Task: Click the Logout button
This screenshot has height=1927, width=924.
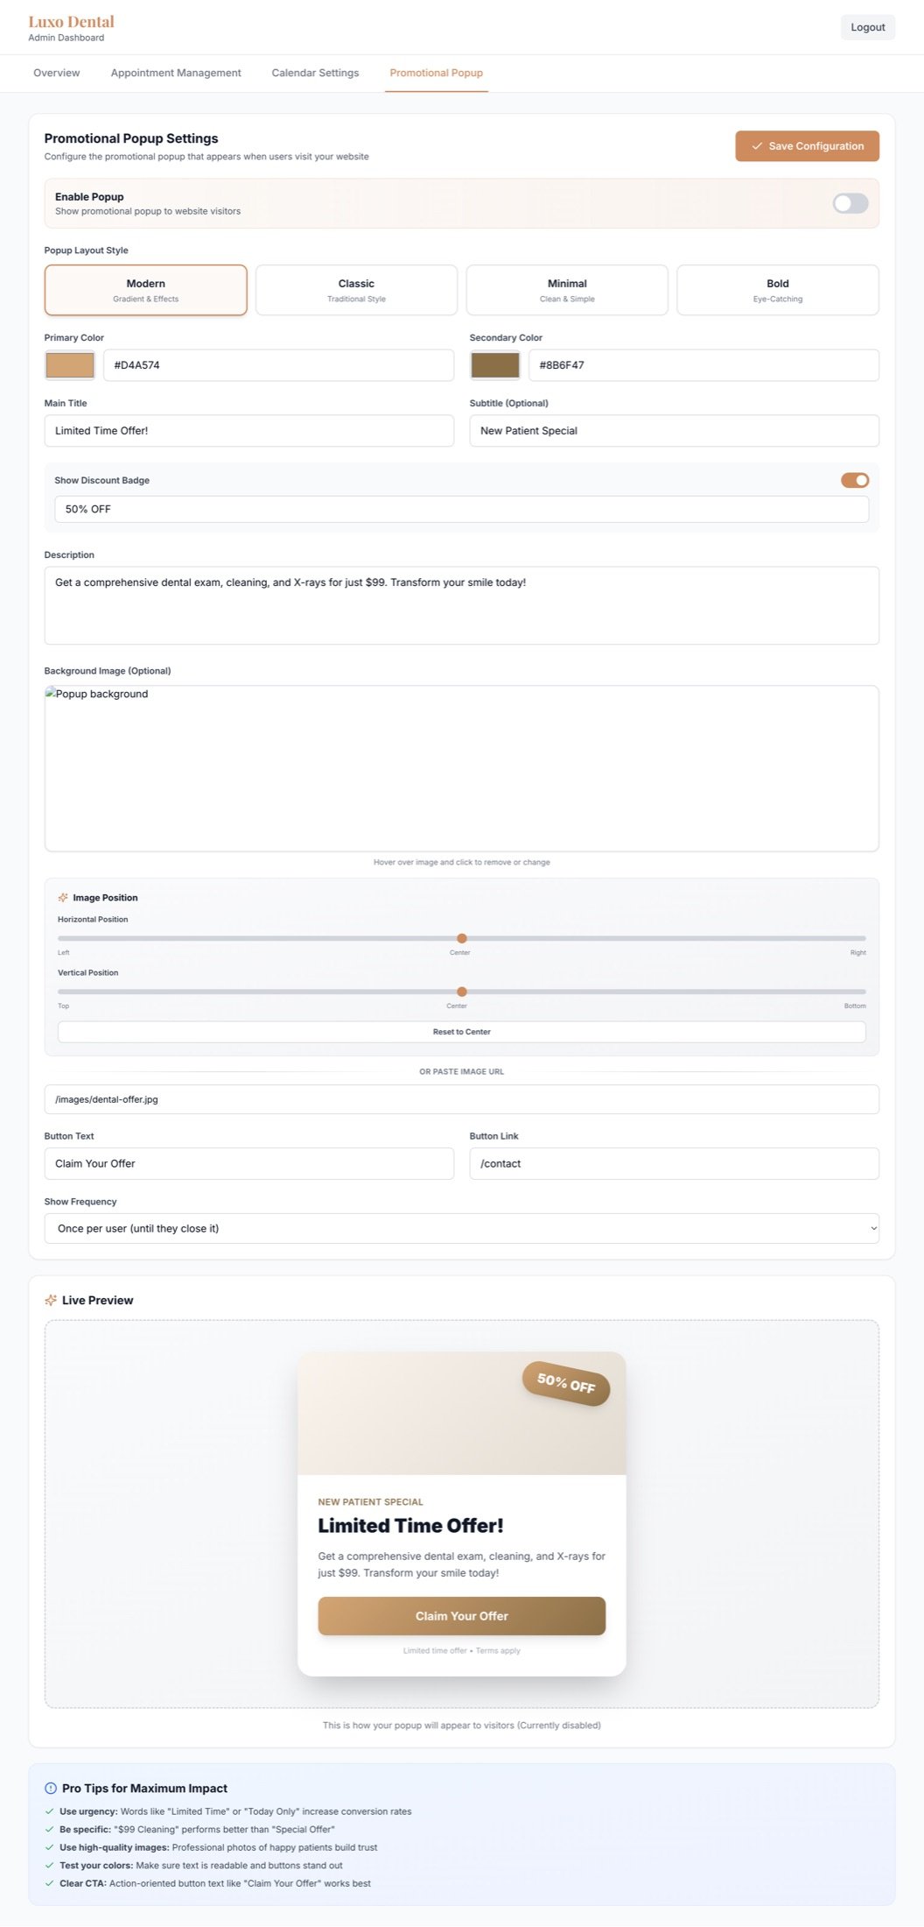Action: (867, 26)
